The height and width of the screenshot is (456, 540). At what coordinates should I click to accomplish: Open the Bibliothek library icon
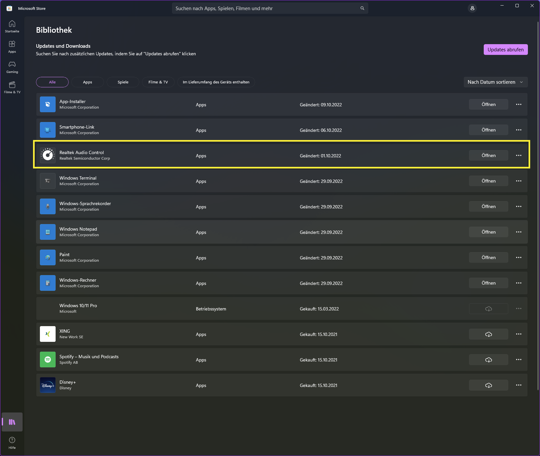(12, 422)
